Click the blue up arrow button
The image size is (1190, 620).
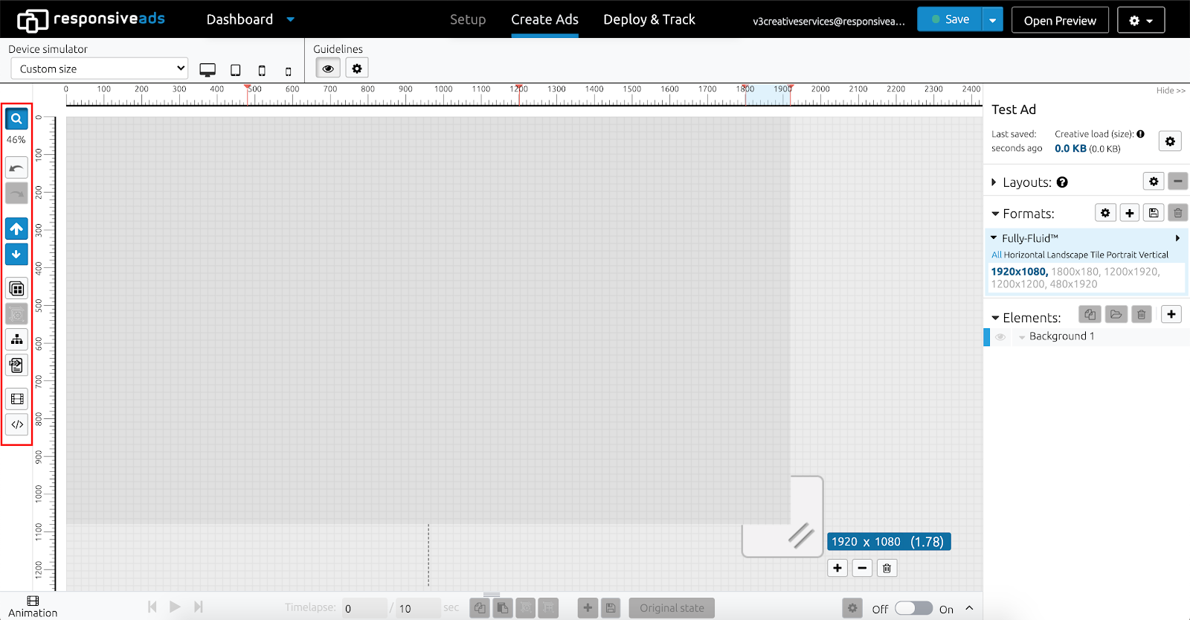click(16, 228)
